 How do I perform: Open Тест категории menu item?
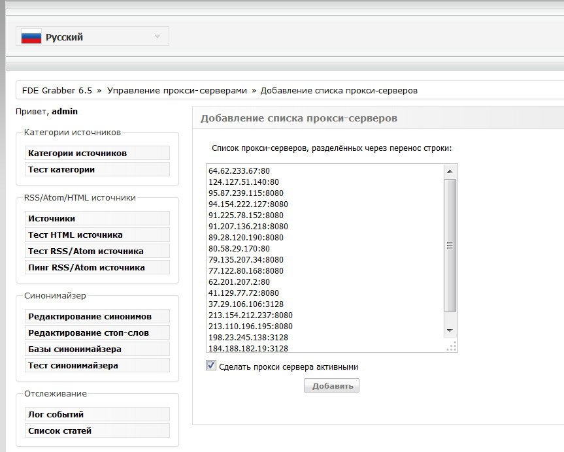click(x=97, y=169)
